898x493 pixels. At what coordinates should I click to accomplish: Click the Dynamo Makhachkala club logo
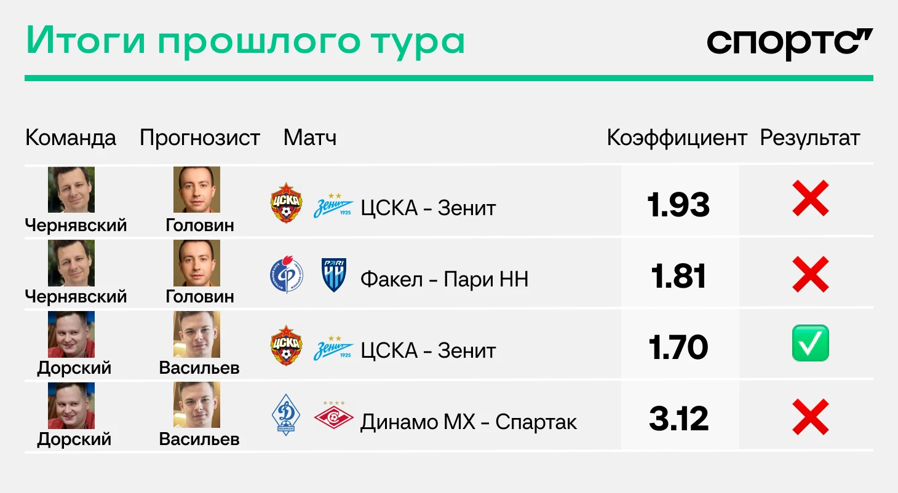click(287, 417)
